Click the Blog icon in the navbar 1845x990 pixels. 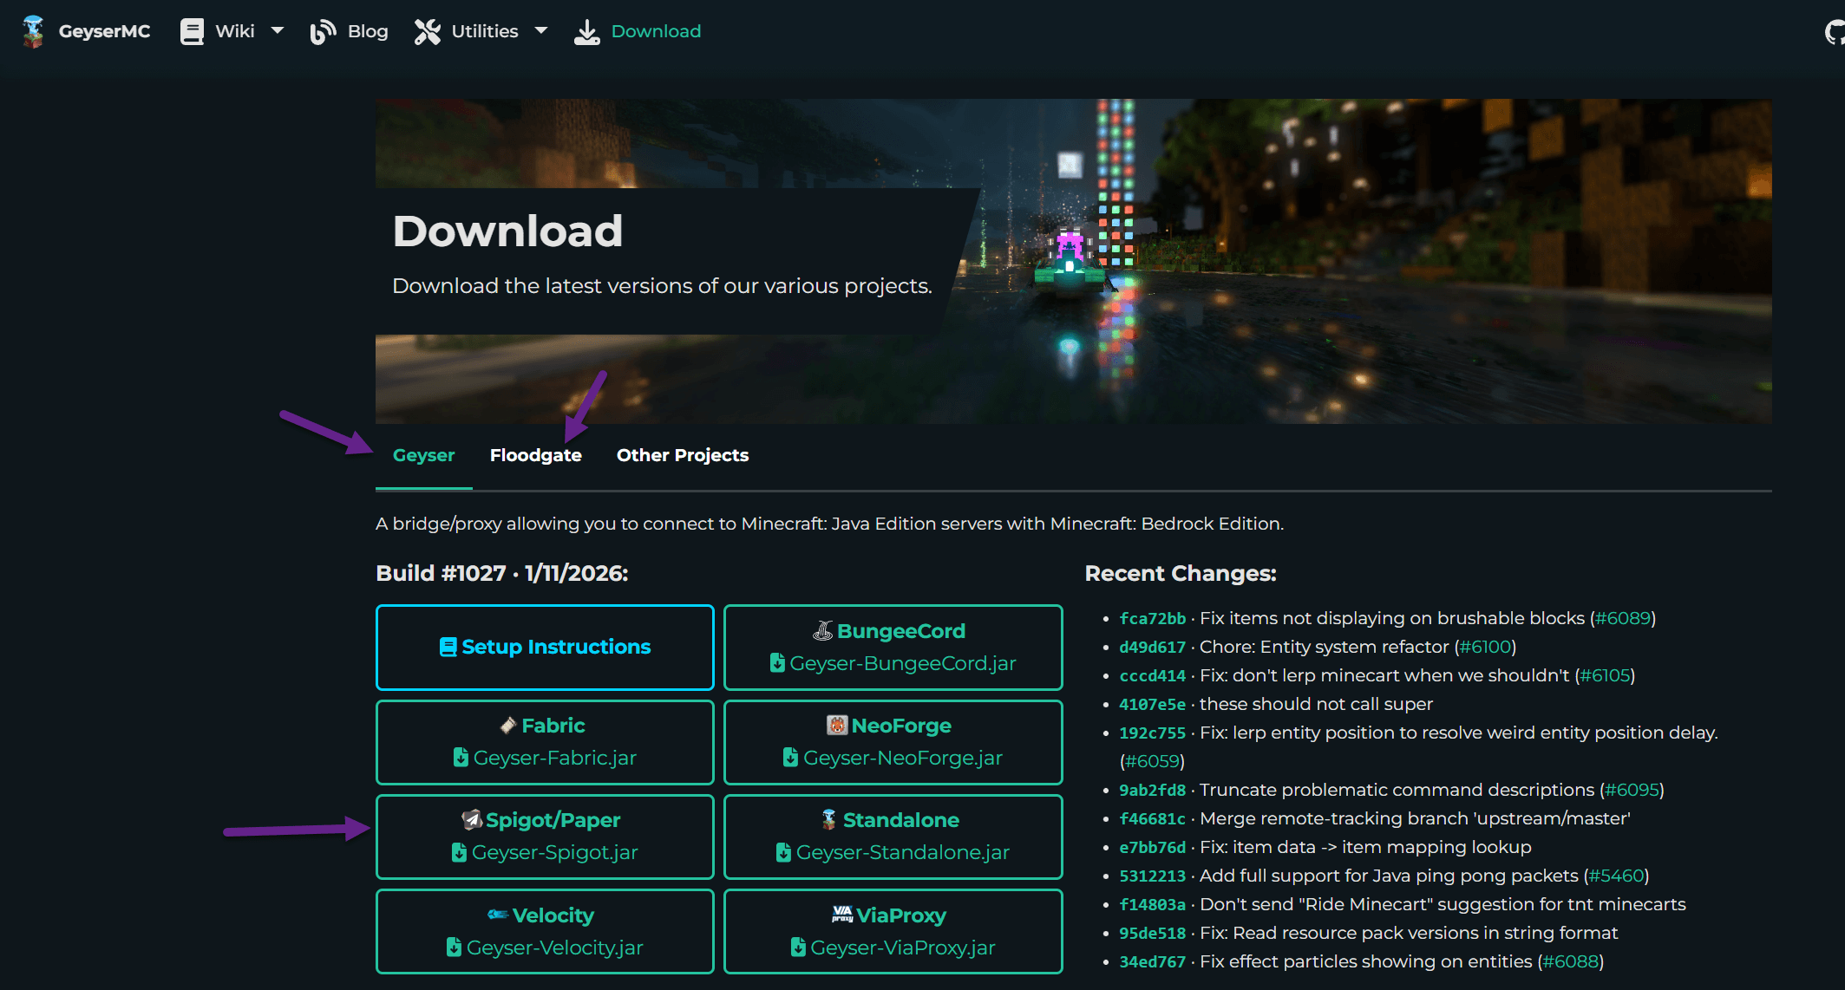click(x=322, y=30)
